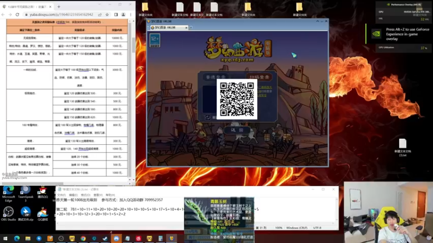The width and height of the screenshot is (433, 243).
Task: Click Notepad's 100% zoom status entry
Action: tap(278, 228)
